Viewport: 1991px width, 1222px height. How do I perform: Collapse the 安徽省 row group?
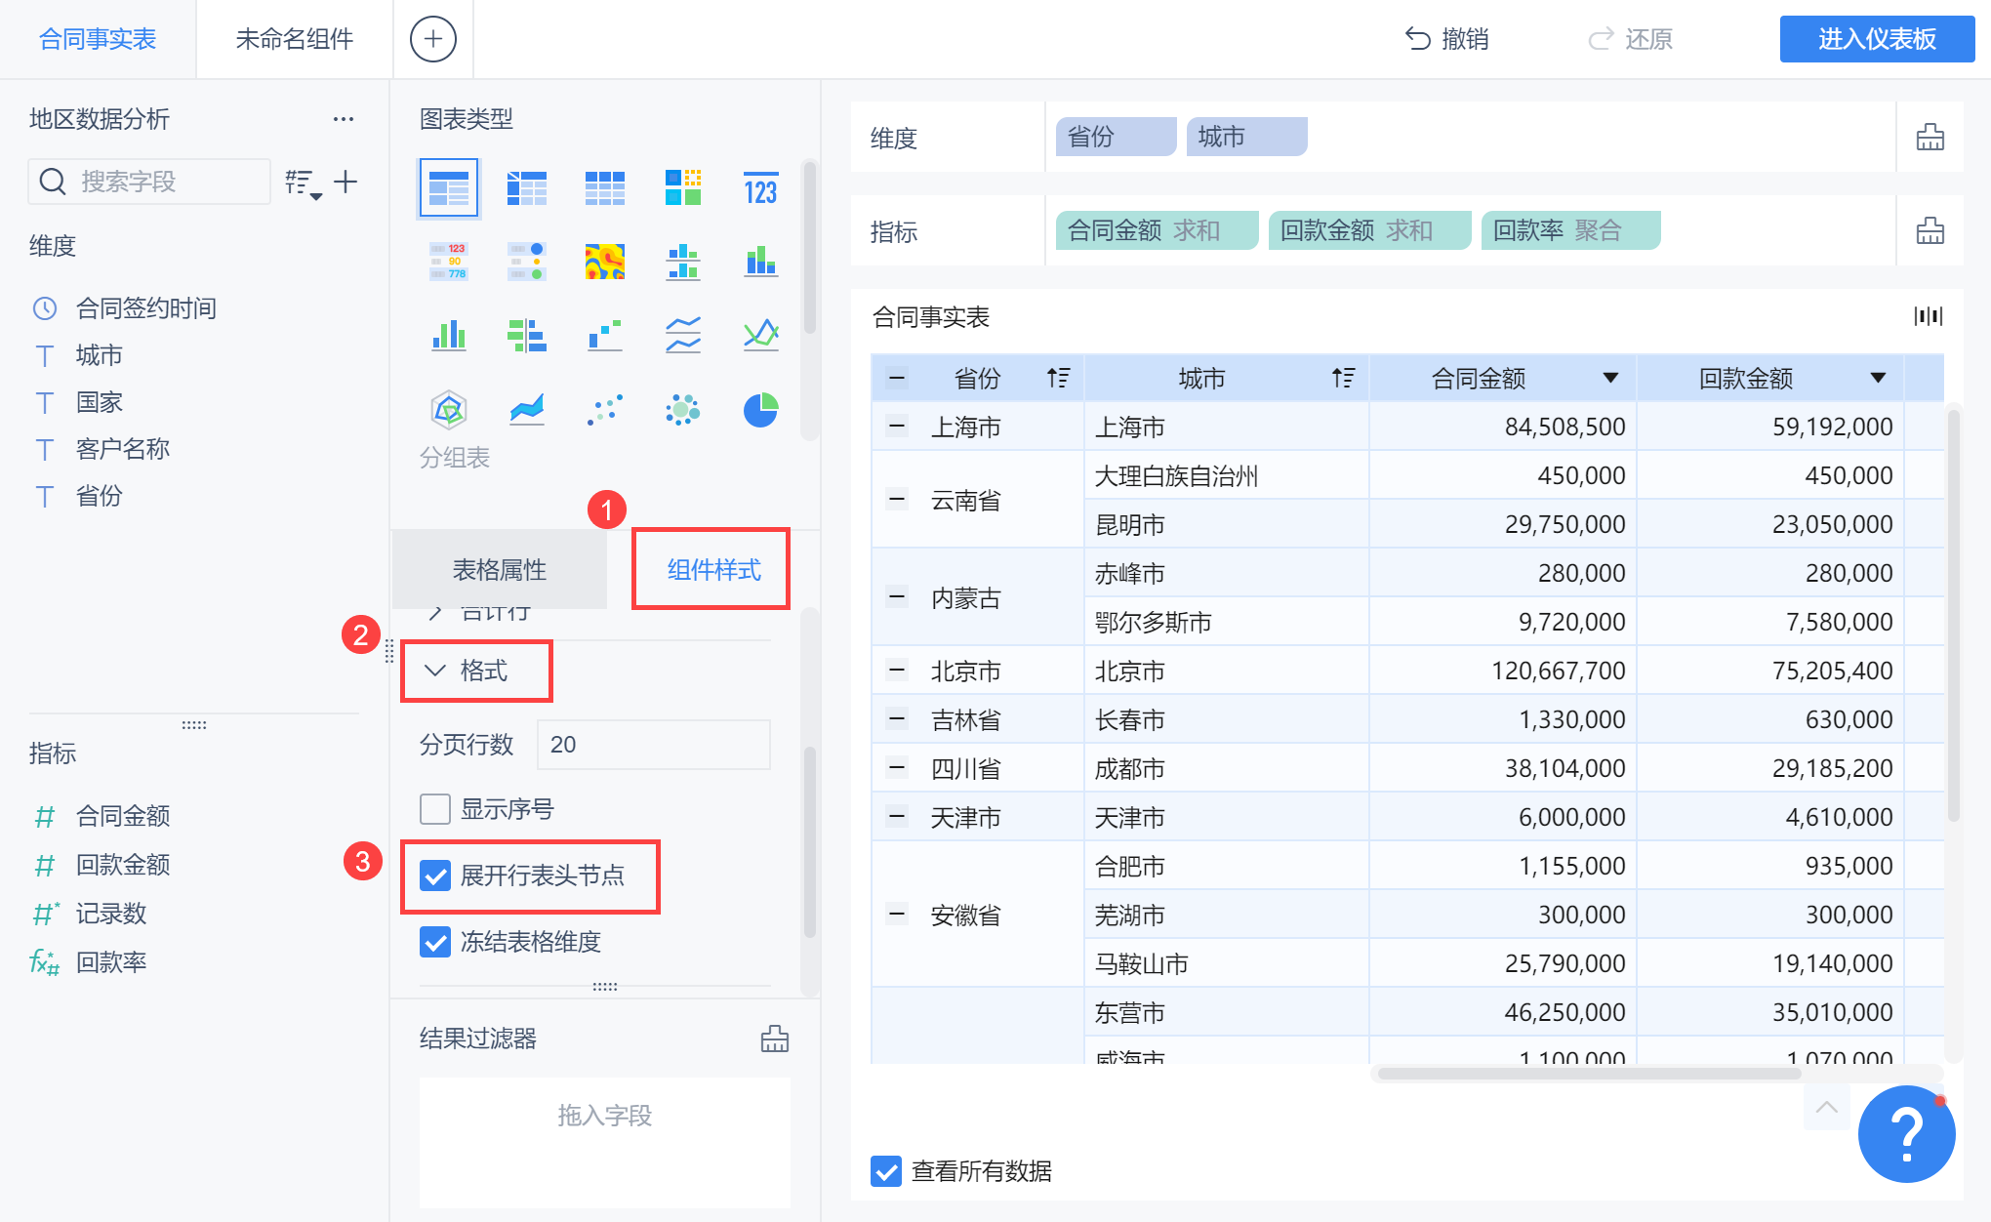click(896, 914)
